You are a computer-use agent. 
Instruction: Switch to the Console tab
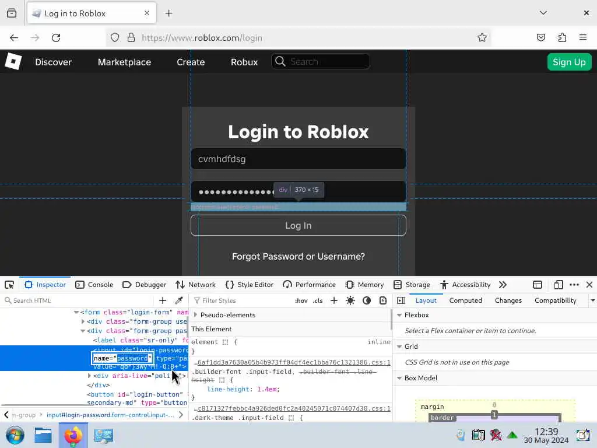94,285
